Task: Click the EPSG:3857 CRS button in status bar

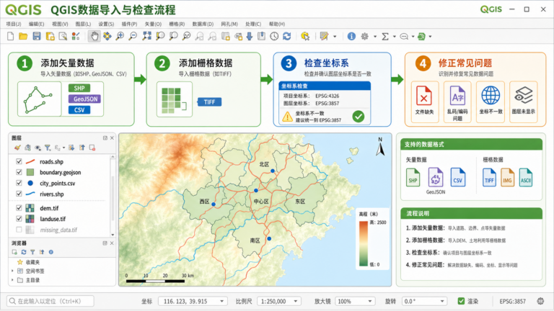Action: (x=512, y=301)
